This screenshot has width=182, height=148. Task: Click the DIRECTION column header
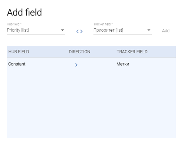79,52
